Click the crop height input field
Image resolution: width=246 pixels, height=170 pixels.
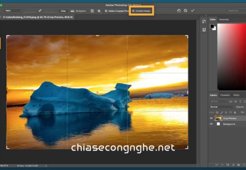click(x=51, y=11)
